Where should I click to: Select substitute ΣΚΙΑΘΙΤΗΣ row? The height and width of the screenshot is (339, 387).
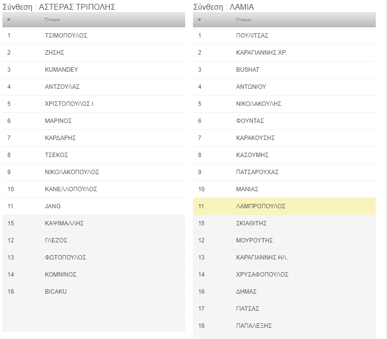(252, 223)
